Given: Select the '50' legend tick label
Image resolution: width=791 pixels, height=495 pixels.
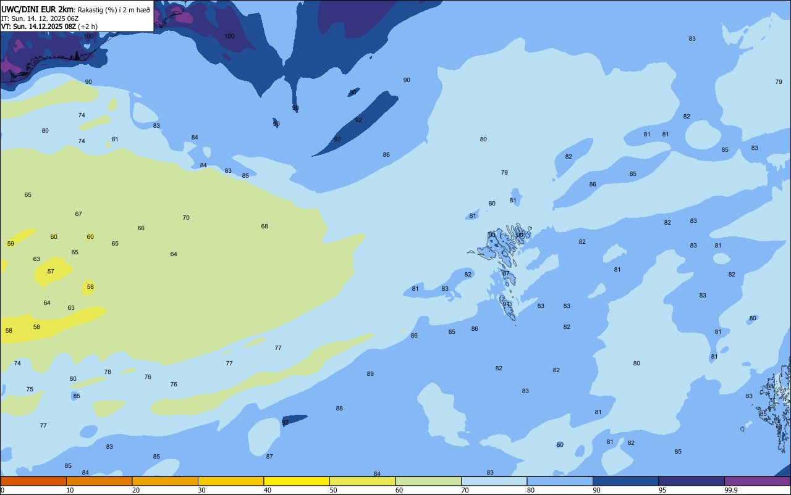Looking at the screenshot, I should tap(334, 490).
